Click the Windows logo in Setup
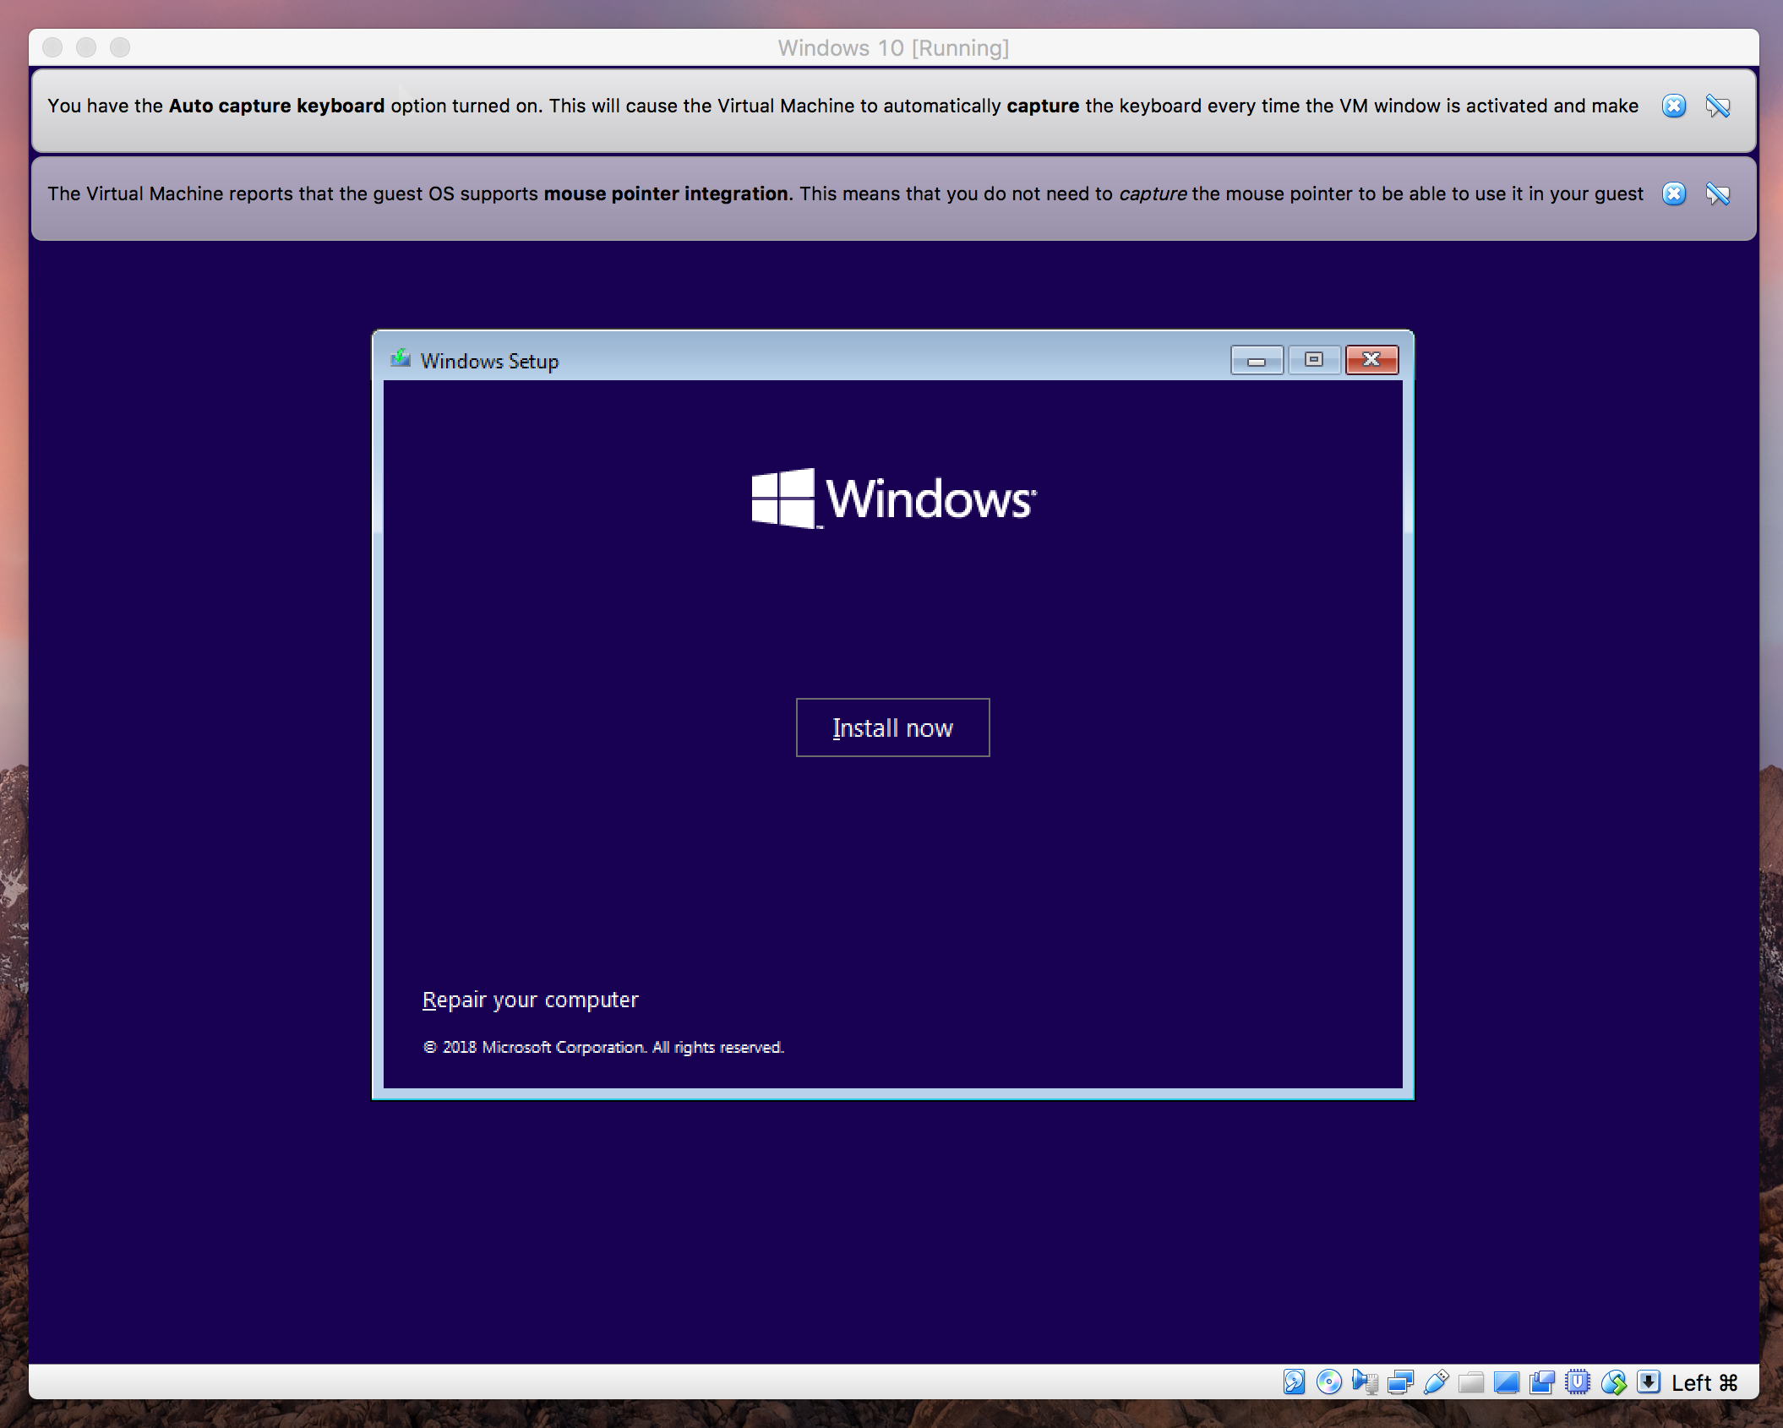This screenshot has width=1783, height=1428. [x=893, y=499]
